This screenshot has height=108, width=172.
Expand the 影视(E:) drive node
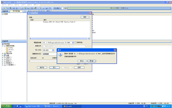tap(3, 61)
